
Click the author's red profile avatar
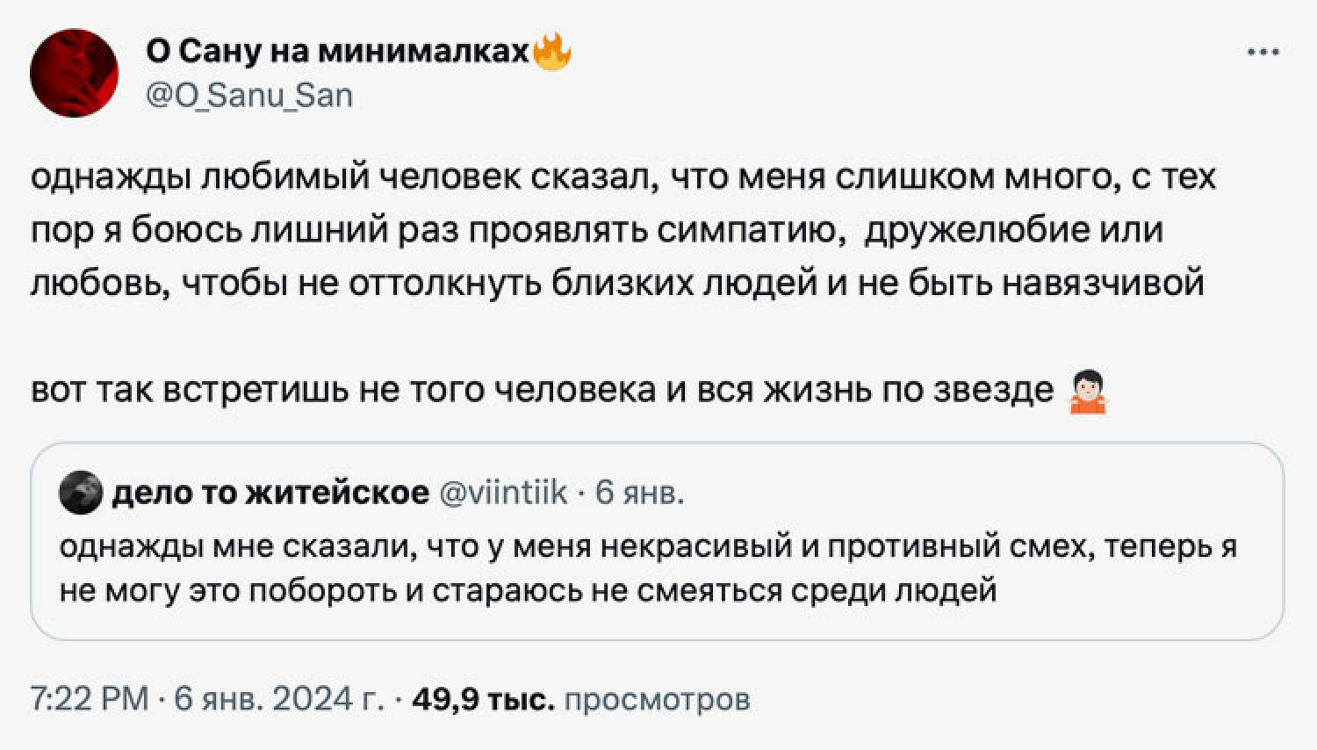point(74,73)
